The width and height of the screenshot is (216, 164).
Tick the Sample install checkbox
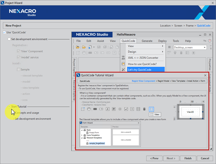tap(19, 69)
